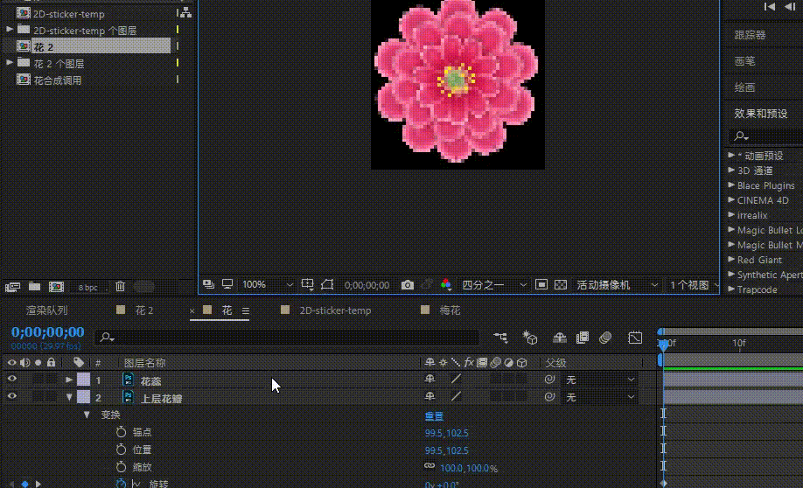Open the 1个视图 view layout dropdown

(x=694, y=285)
